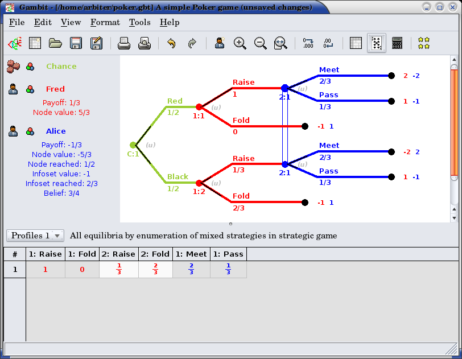Open print preview from the toolbar
The width and height of the screenshot is (462, 359).
(145, 43)
